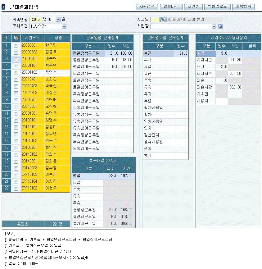This screenshot has height=269, width=262.
Task: Click the 재선정 button
Action: [x=193, y=7]
